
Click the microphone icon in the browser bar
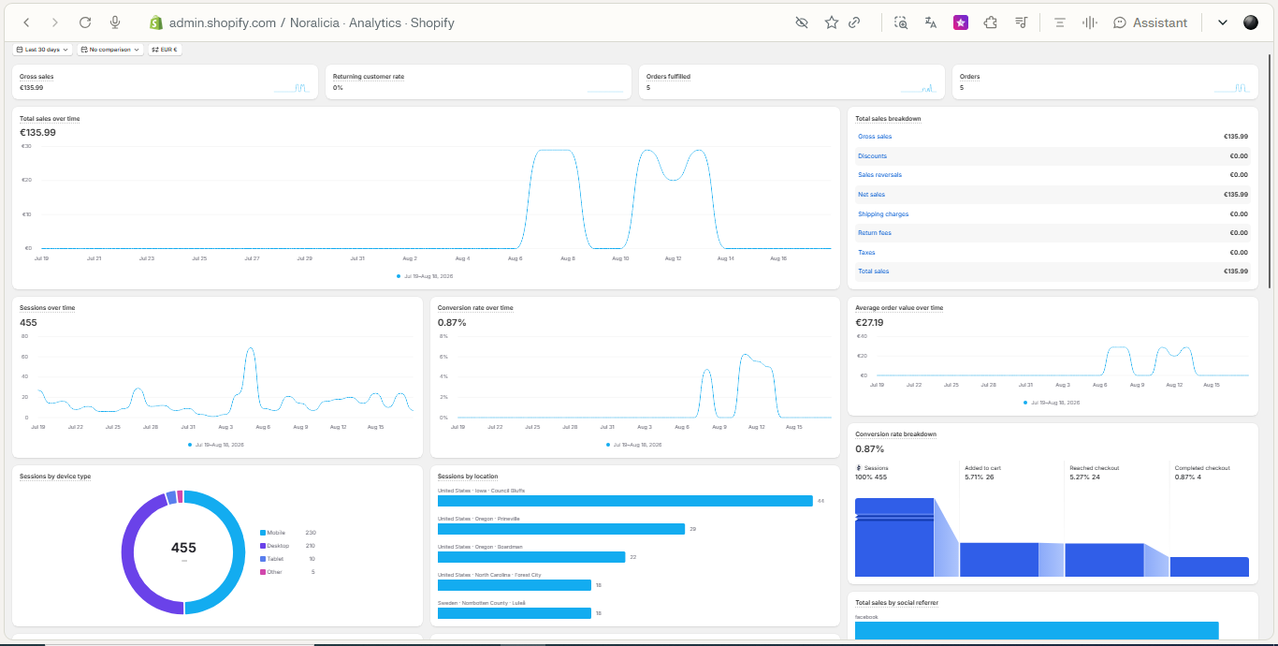(x=115, y=22)
